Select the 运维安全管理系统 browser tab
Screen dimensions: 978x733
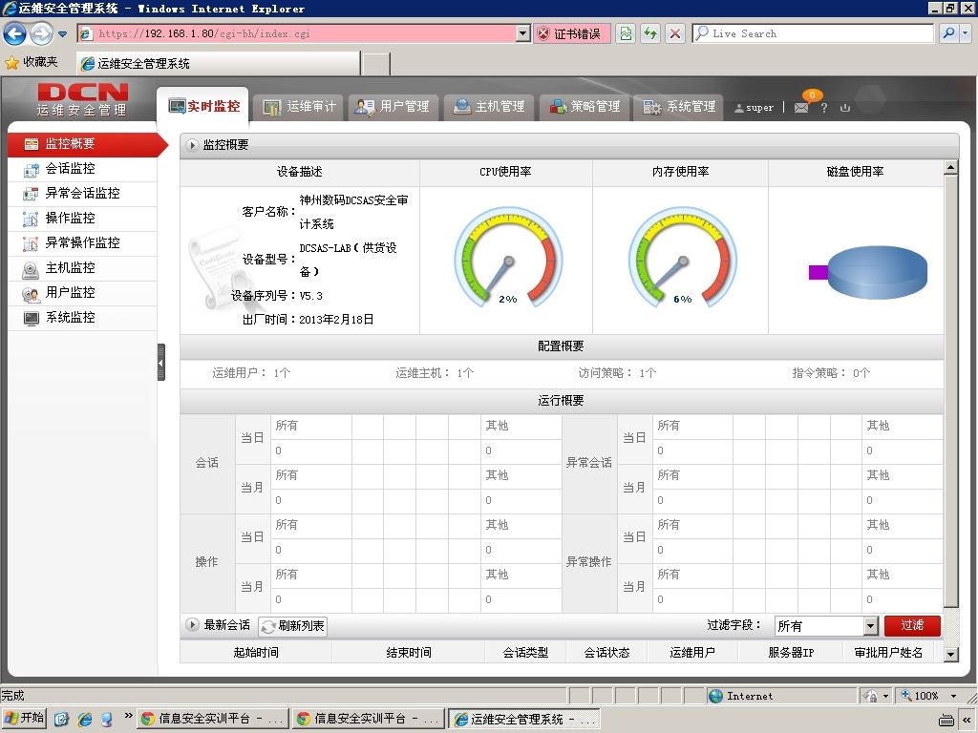pyautogui.click(x=219, y=64)
